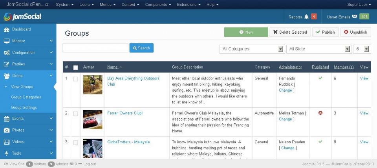
Task: Open the Content menu
Action: coord(130,5)
